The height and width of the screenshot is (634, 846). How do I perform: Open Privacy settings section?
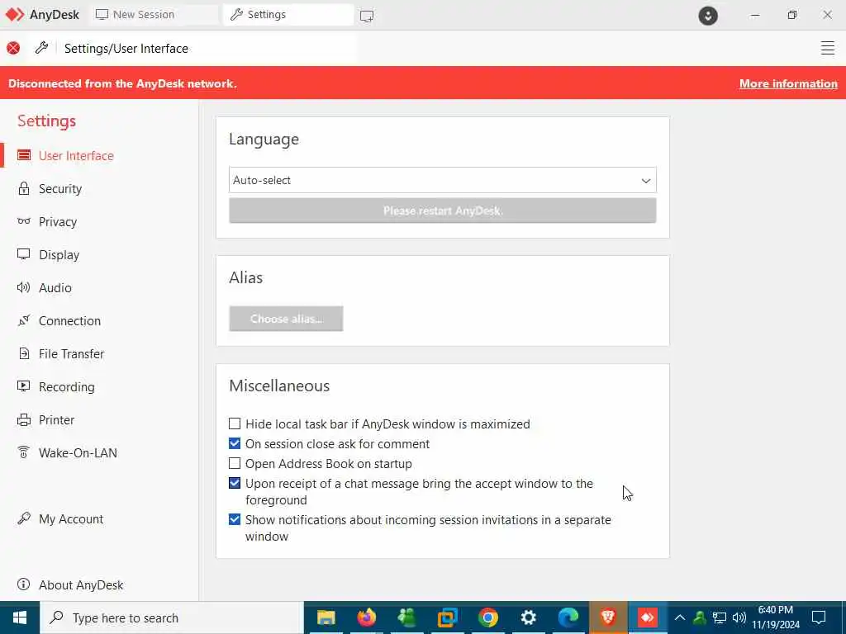pyautogui.click(x=58, y=221)
